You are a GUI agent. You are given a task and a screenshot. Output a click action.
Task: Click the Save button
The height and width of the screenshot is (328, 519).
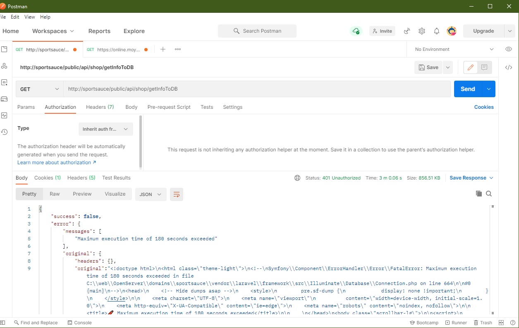click(x=428, y=67)
